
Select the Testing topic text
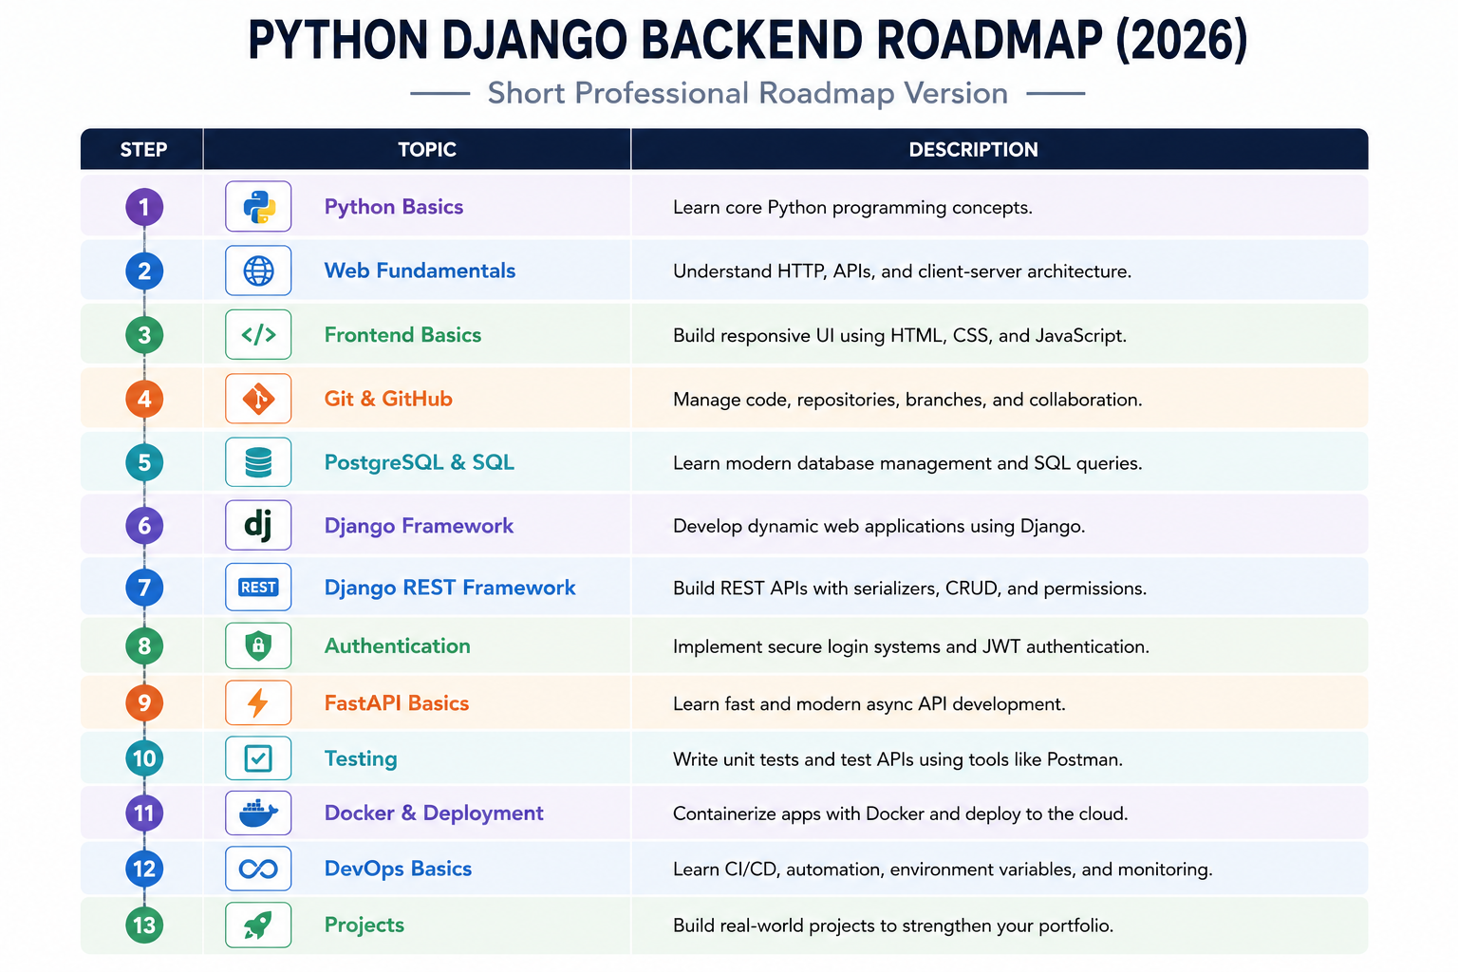pos(361,759)
